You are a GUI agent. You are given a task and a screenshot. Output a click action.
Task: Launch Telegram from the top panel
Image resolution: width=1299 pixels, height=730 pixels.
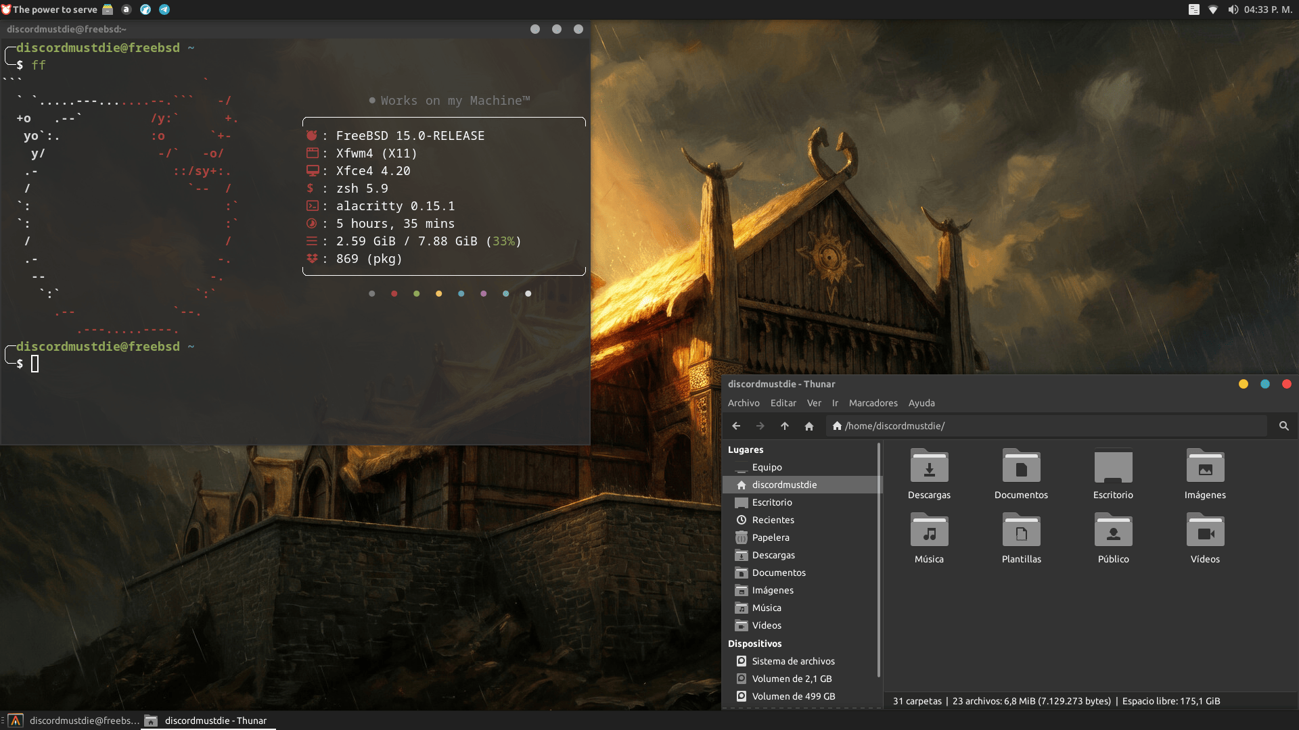[164, 9]
